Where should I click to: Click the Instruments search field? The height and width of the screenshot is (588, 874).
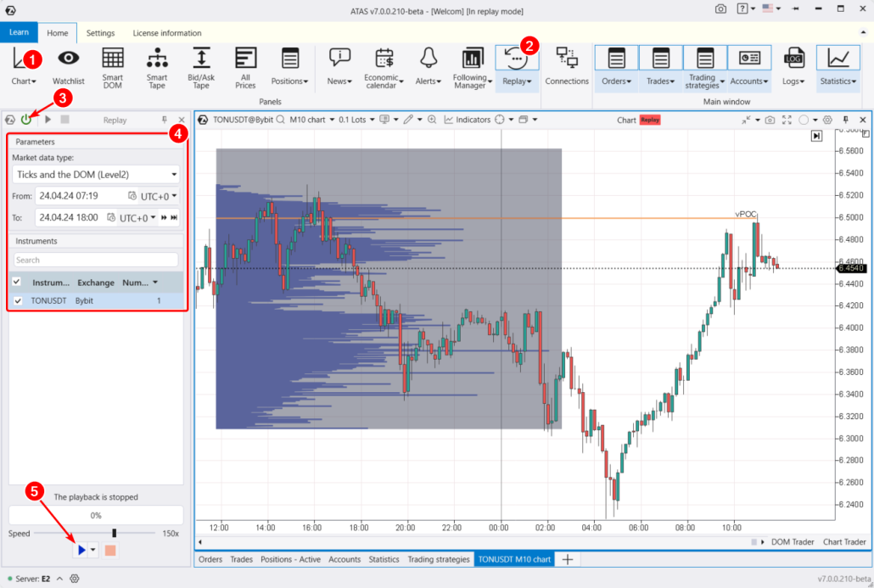click(x=95, y=260)
